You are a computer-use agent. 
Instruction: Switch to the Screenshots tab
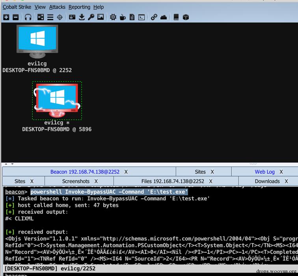tap(76, 181)
